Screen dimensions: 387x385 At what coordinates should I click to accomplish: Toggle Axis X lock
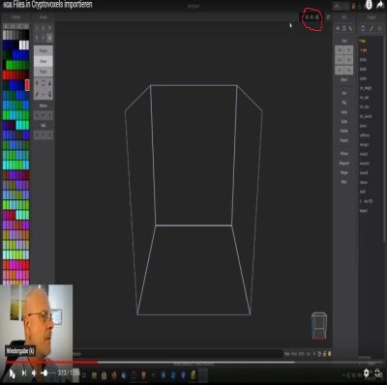pos(37,135)
